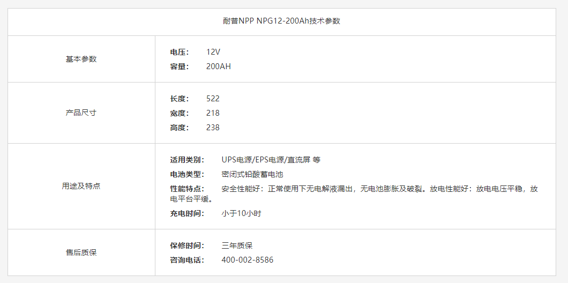Click the 性能特点 label
The width and height of the screenshot is (568, 283).
pos(187,189)
